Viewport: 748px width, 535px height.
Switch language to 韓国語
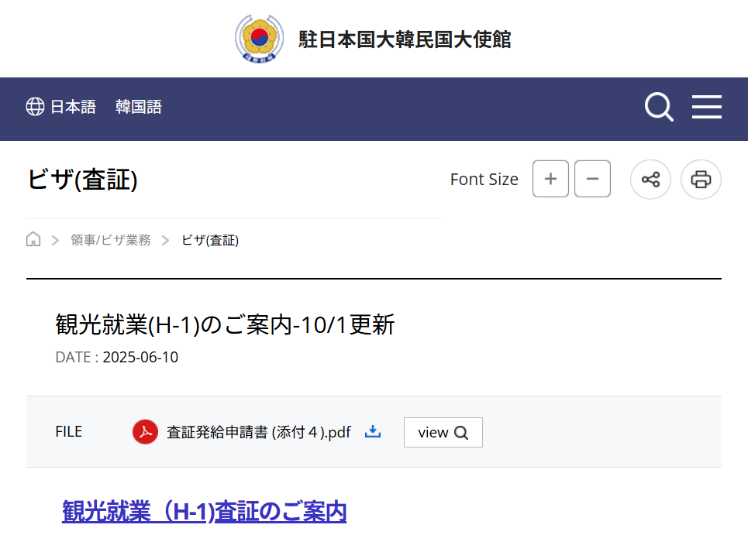click(139, 107)
